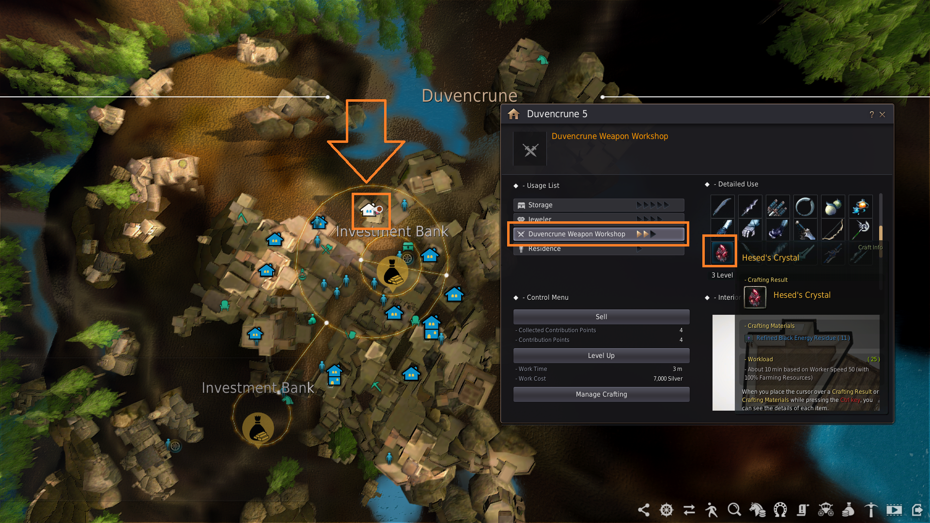The width and height of the screenshot is (930, 523).
Task: Select Duvencrune Weapon Workshop usage row
Action: pos(599,234)
